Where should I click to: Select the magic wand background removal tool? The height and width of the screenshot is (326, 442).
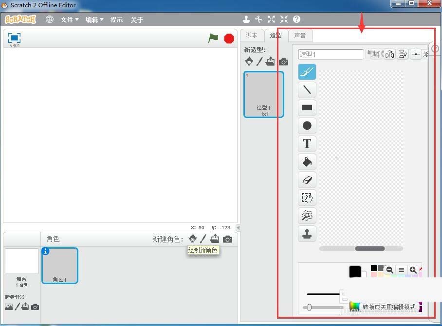(x=307, y=215)
